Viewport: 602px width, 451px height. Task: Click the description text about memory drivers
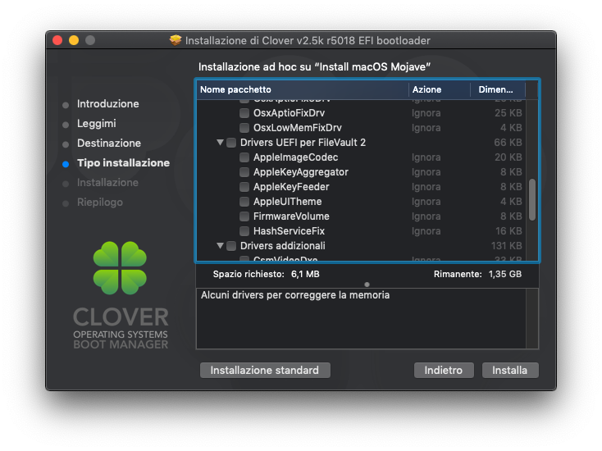pos(295,295)
